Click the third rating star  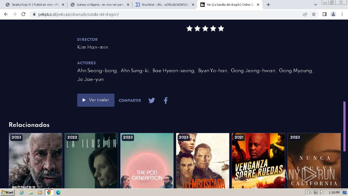205,28
